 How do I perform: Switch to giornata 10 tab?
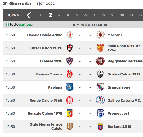[122, 15]
